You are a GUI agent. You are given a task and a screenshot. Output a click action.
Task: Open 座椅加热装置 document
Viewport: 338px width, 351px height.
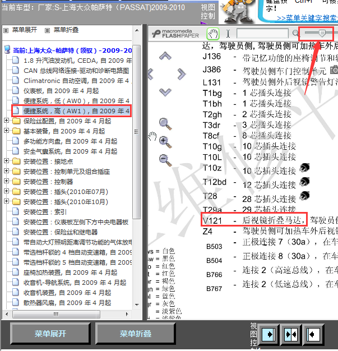pos(70,273)
